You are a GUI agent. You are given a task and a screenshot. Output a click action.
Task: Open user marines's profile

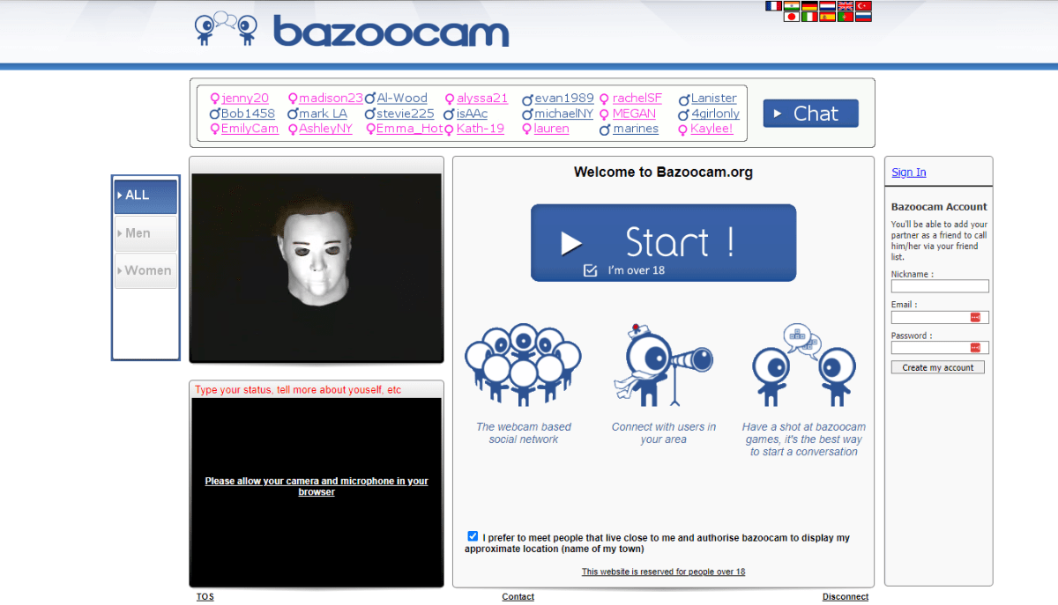point(636,129)
